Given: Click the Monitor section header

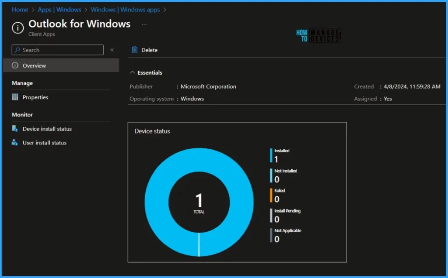Looking at the screenshot, I should [x=22, y=115].
